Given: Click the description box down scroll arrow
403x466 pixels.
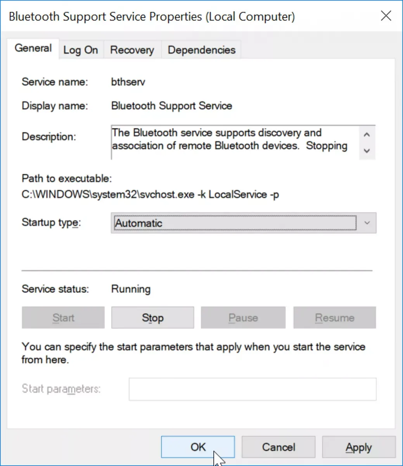Looking at the screenshot, I should pyautogui.click(x=367, y=151).
